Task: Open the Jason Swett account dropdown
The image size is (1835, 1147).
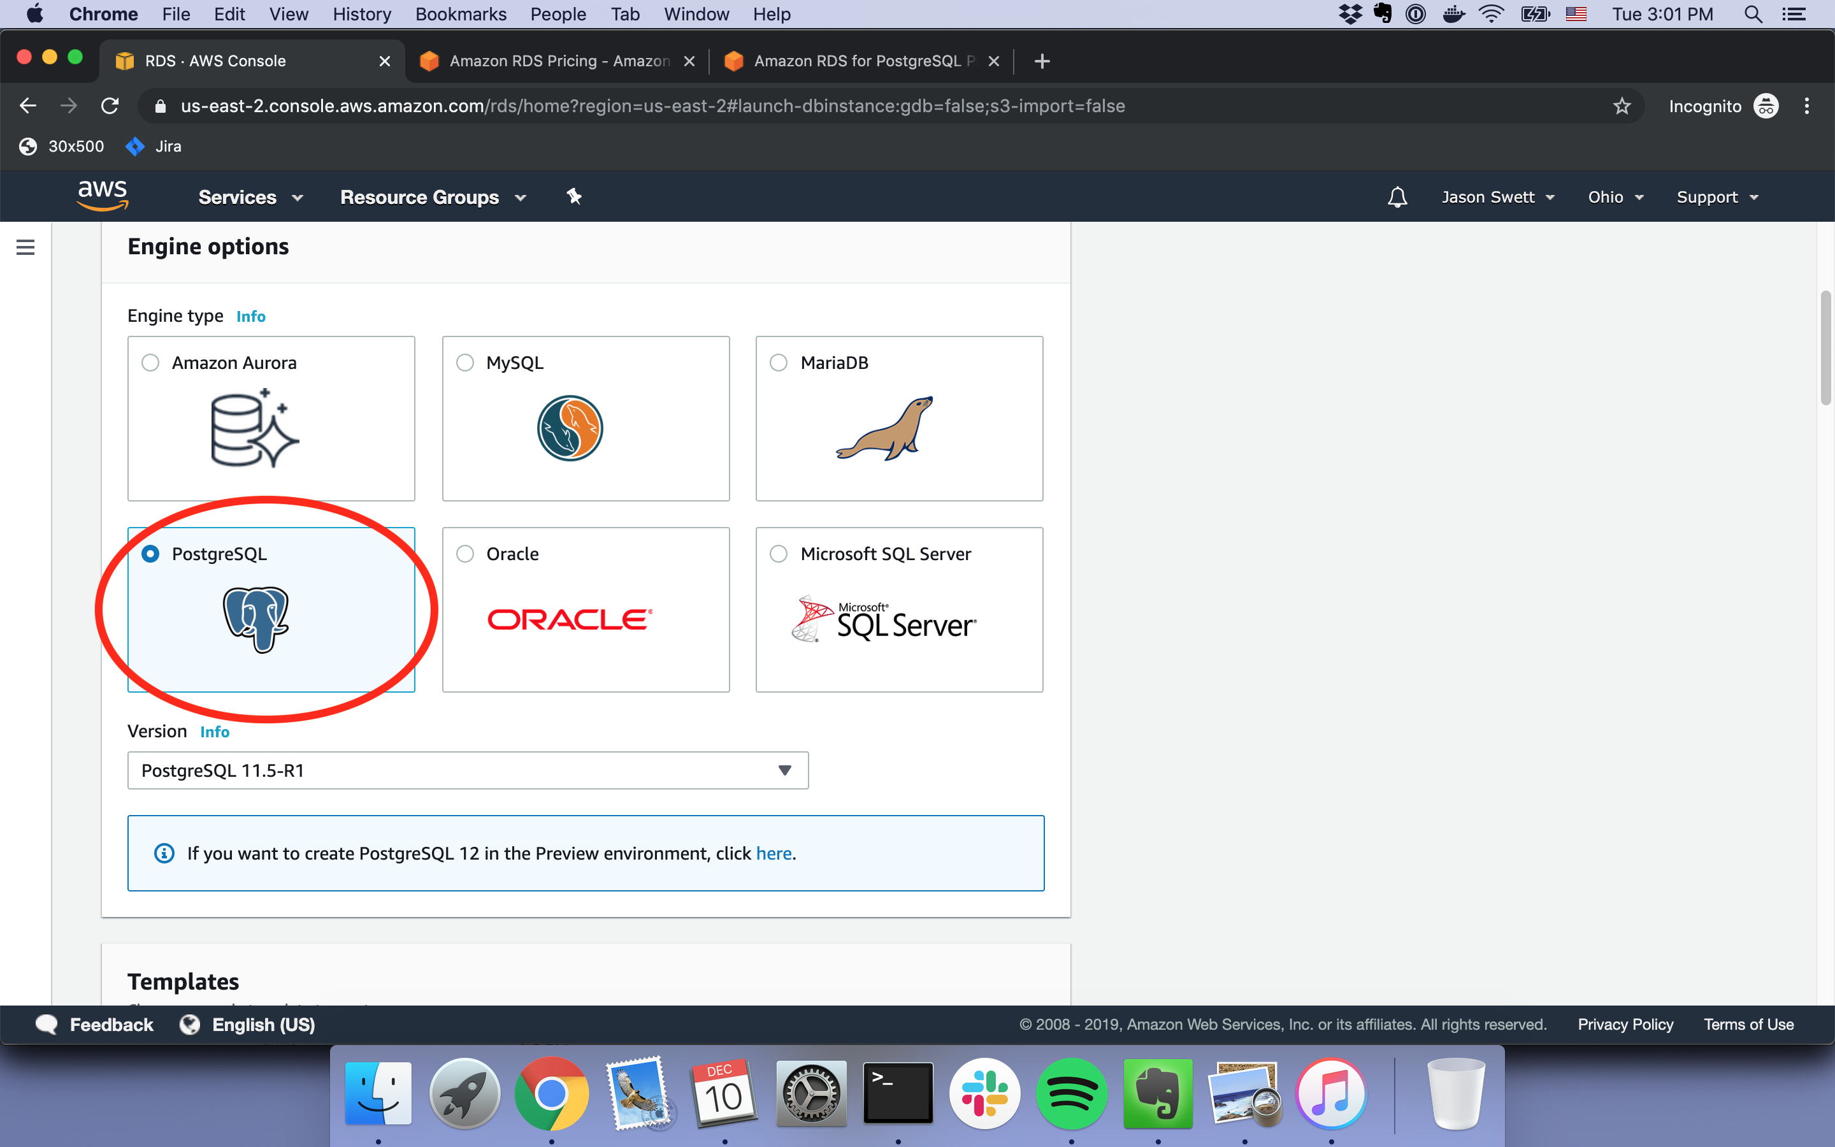Action: (1499, 198)
